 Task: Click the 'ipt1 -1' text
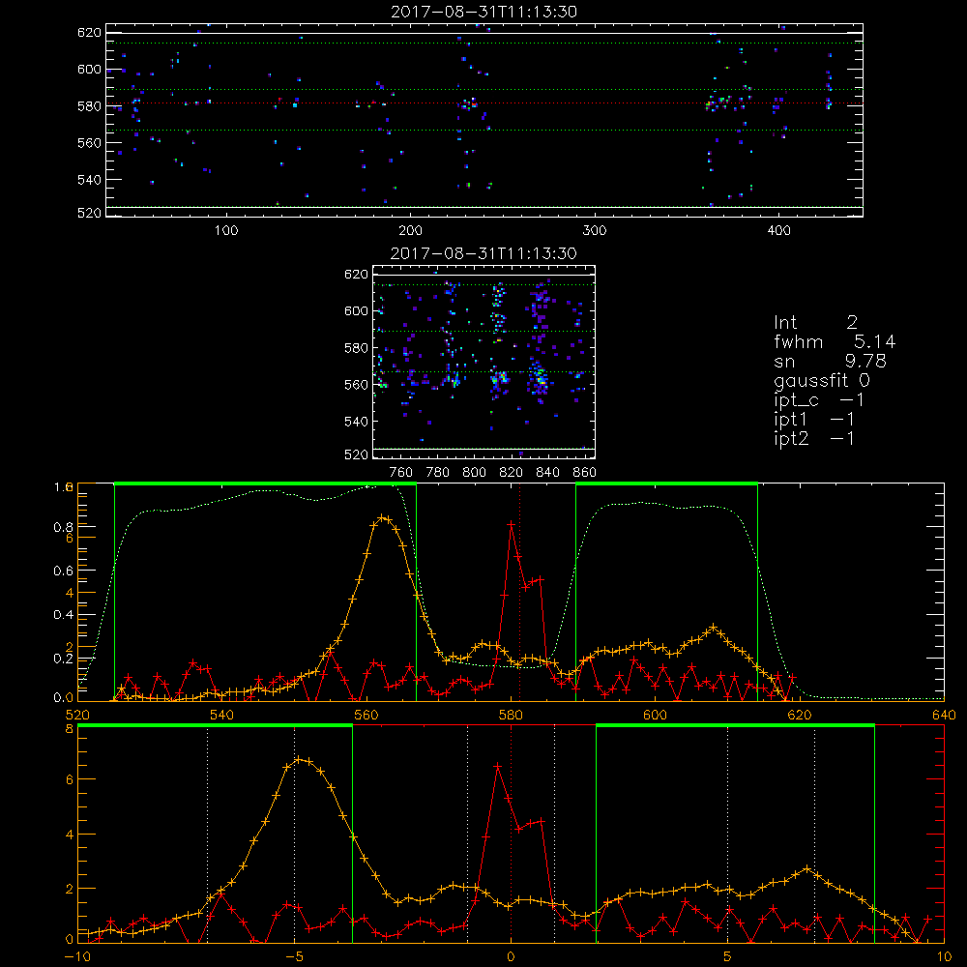[x=814, y=420]
